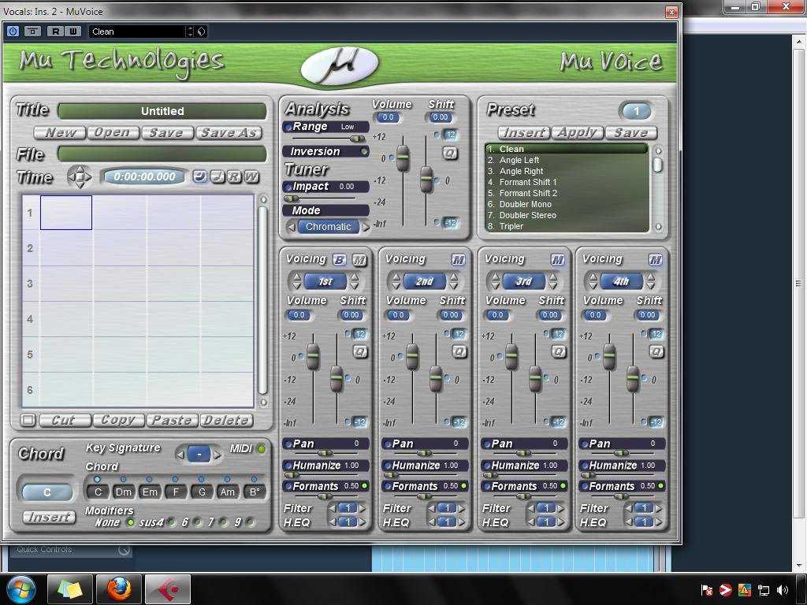This screenshot has width=807, height=605.
Task: Open Sticky Notes from the taskbar
Action: click(70, 589)
